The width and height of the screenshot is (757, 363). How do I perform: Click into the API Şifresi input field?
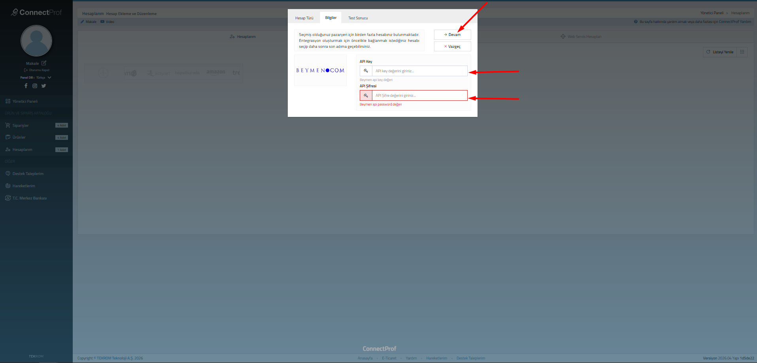(419, 96)
